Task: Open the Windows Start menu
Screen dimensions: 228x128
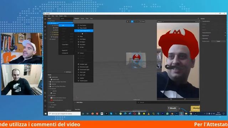Action: pyautogui.click(x=46, y=114)
